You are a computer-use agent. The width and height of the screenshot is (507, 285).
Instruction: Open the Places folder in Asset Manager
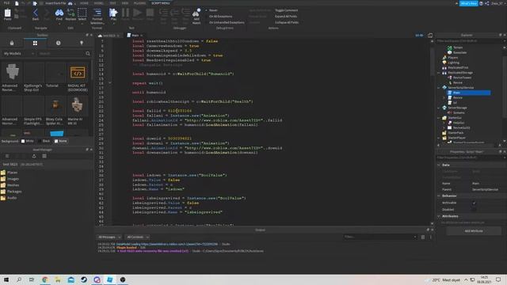tap(10, 173)
